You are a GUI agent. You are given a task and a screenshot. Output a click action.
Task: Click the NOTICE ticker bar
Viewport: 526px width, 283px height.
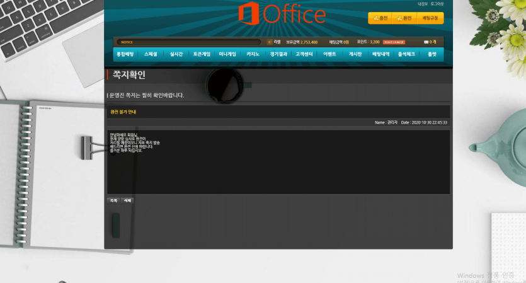pos(188,42)
